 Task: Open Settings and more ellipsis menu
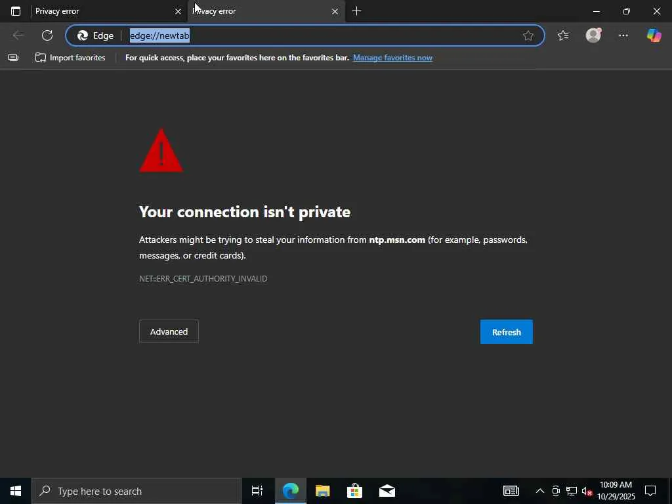tap(623, 35)
